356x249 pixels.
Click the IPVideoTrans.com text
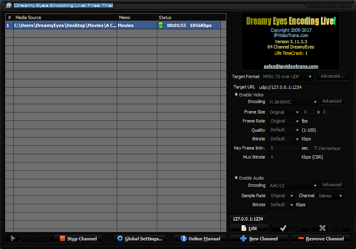290,35
